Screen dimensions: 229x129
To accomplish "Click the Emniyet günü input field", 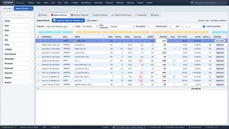I will [171, 26].
